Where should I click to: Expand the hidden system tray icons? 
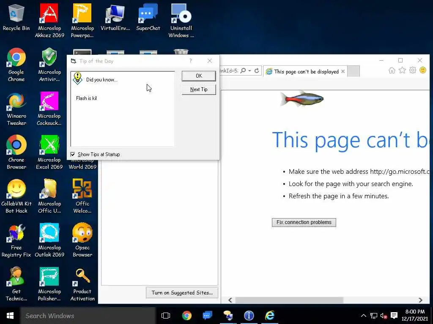click(364, 316)
